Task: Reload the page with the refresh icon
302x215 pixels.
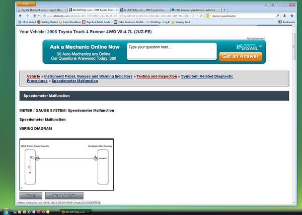Action: coord(201,16)
